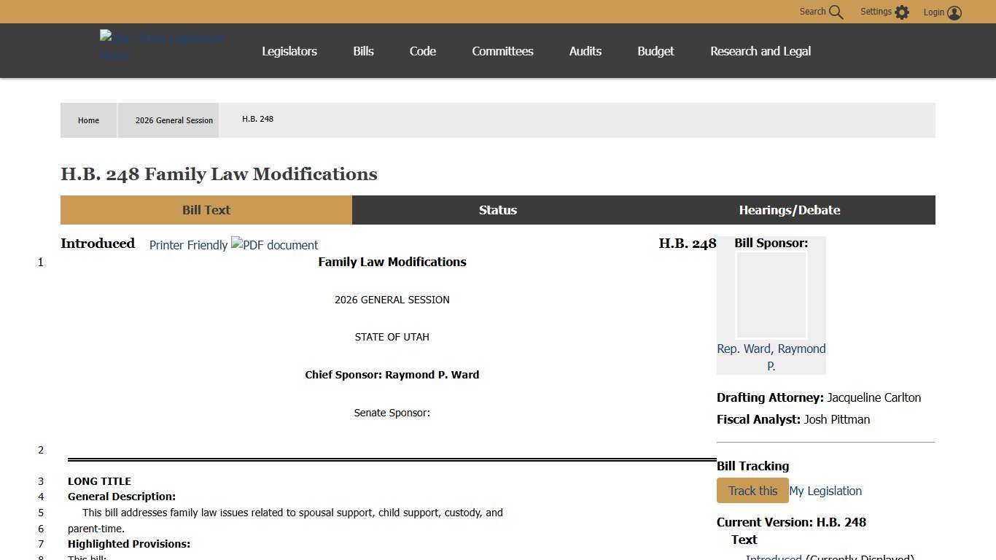Open the Budget menu
996x560 pixels.
pyautogui.click(x=655, y=51)
